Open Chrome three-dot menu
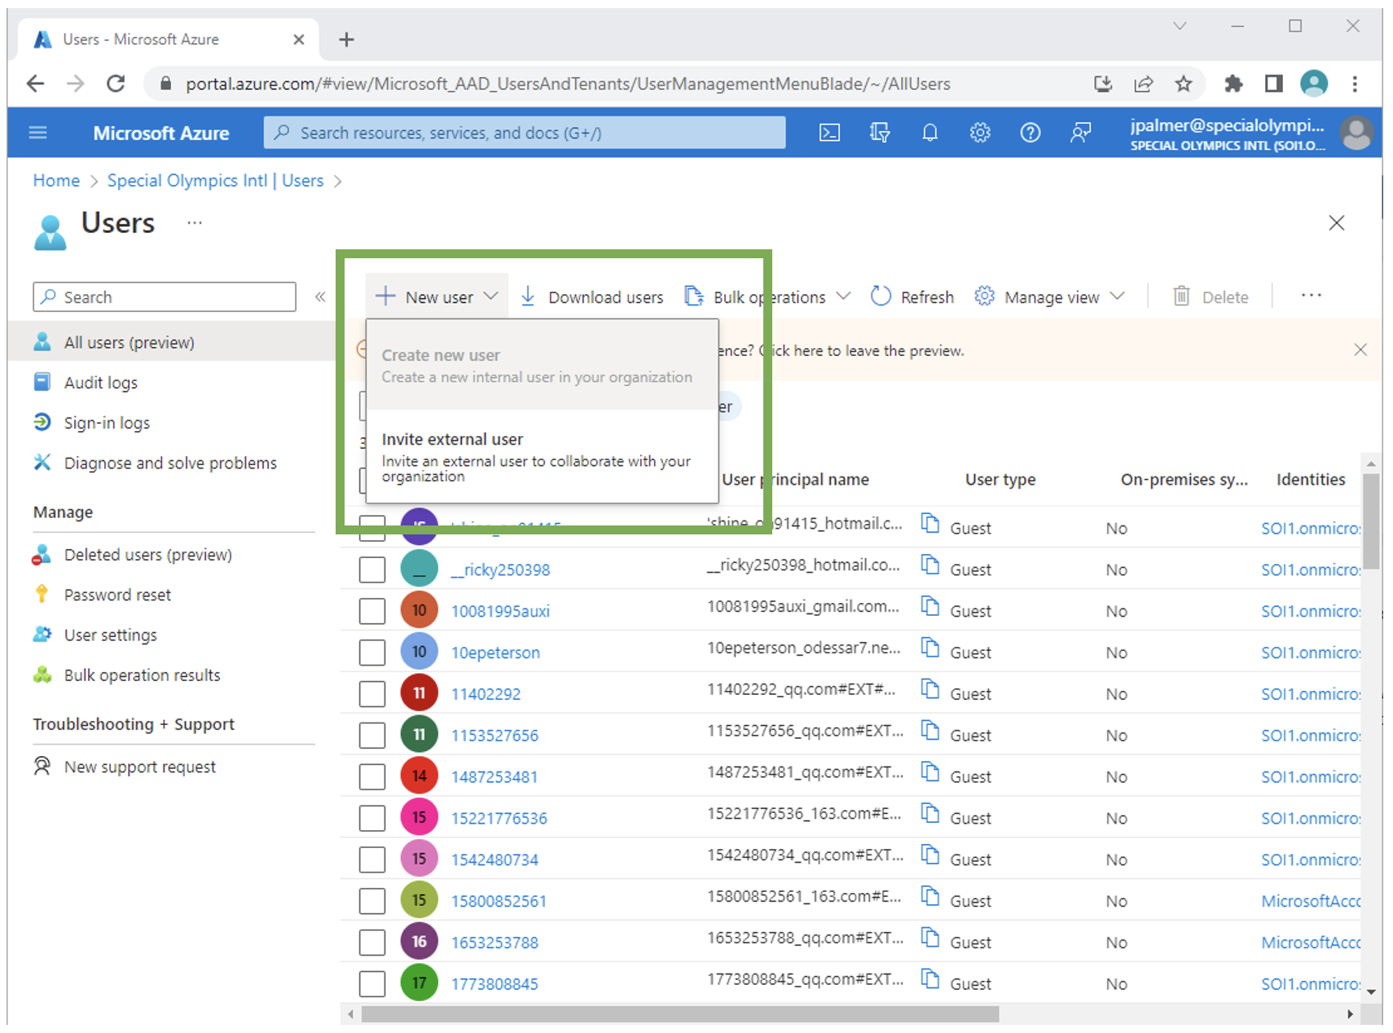 point(1355,83)
